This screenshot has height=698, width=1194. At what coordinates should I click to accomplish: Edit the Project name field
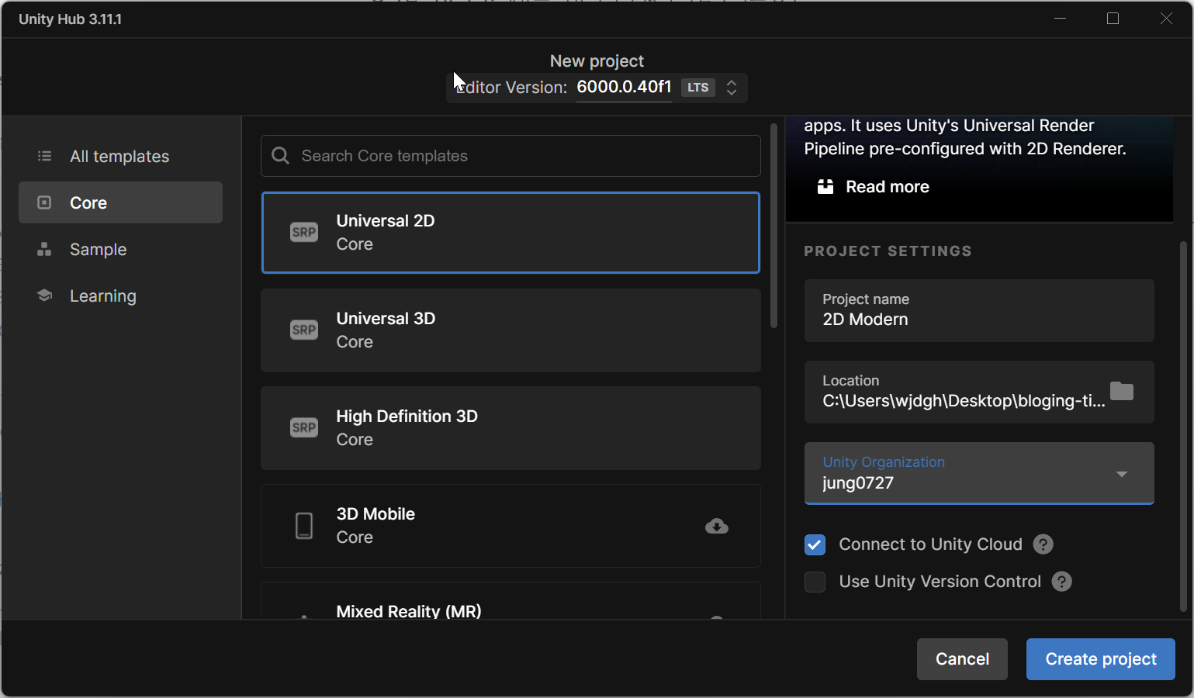coord(979,310)
